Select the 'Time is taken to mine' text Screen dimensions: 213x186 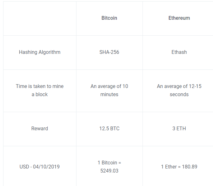pyautogui.click(x=39, y=86)
